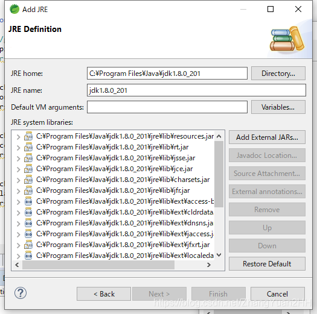This screenshot has height=314, width=317.
Task: Click the jar icon for ext access-bridge entry
Action: click(28, 201)
